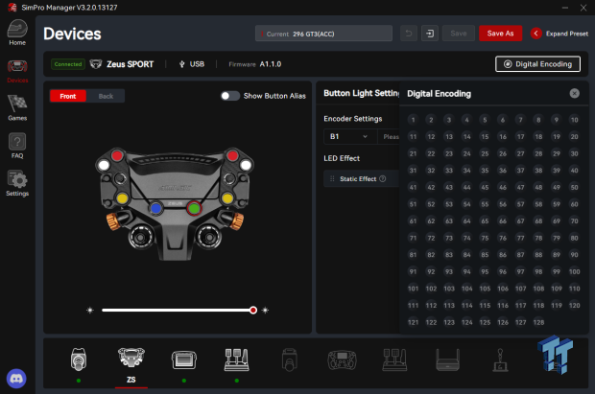Open the Discord link icon
Image resolution: width=595 pixels, height=394 pixels.
point(16,379)
